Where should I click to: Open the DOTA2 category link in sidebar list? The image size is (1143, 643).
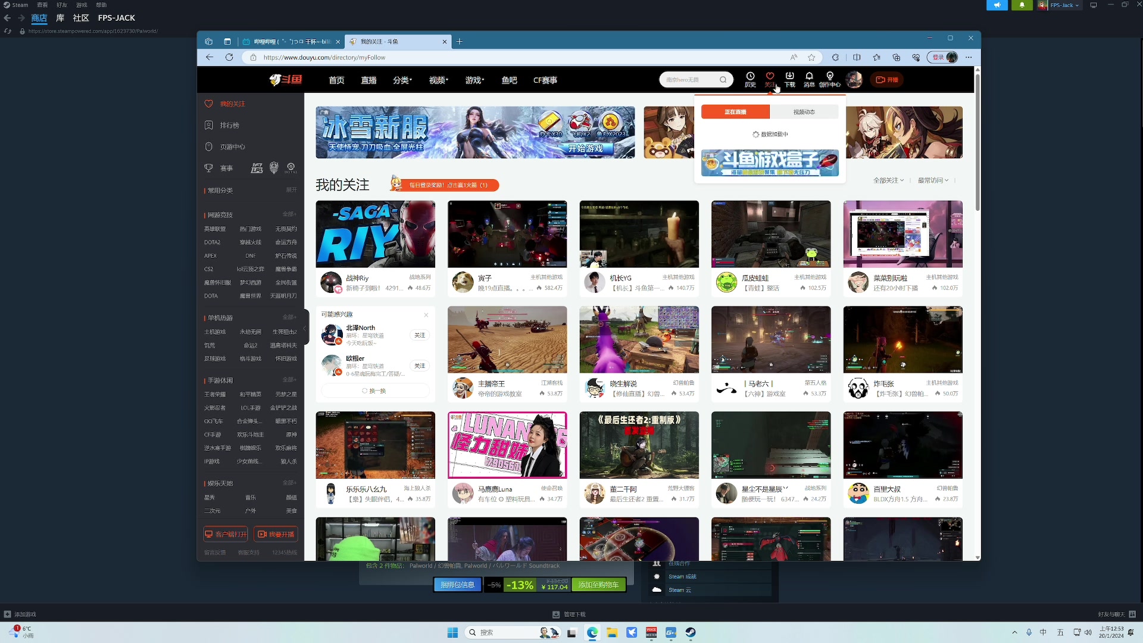[213, 242]
